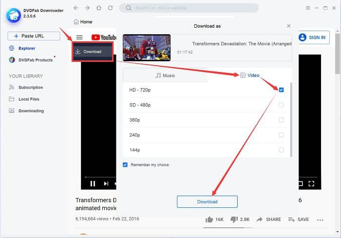Click the SAVE to playlist icon
Image resolution: width=341 pixels, height=238 pixels.
[291, 220]
